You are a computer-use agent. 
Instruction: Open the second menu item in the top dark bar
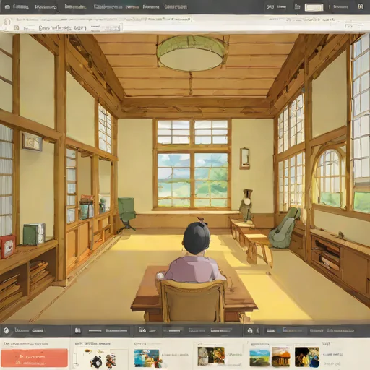click(x=46, y=7)
